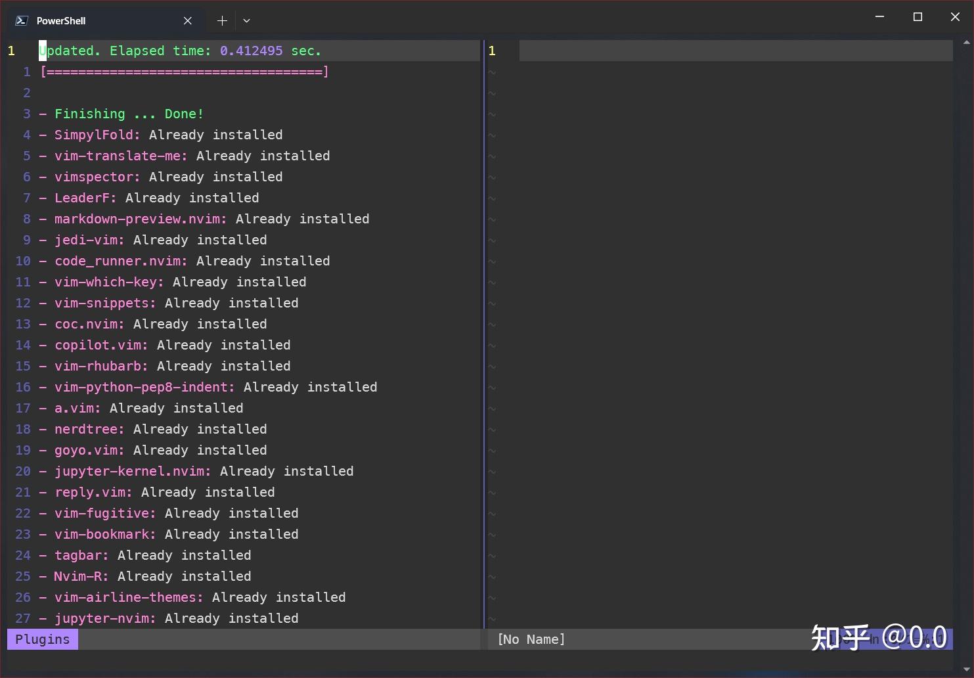Open the new tab dropdown menu
This screenshot has width=974, height=678.
pyautogui.click(x=246, y=20)
